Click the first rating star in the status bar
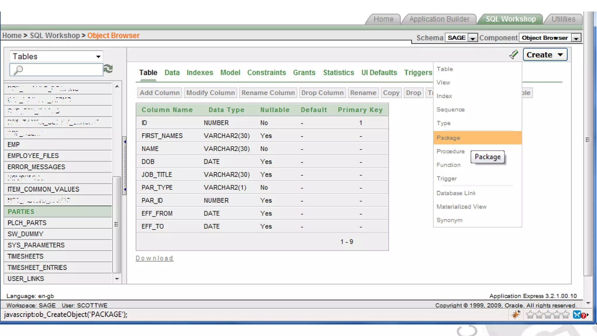597x336 pixels. pyautogui.click(x=530, y=314)
